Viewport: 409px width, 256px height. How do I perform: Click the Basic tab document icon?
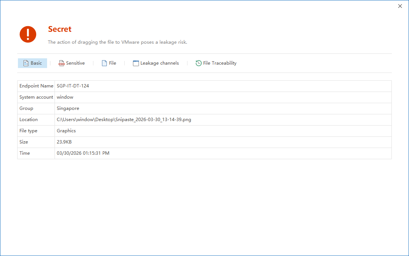pyautogui.click(x=26, y=63)
